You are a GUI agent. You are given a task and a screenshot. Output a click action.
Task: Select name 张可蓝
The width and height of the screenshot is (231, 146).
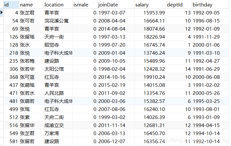tap(31, 77)
